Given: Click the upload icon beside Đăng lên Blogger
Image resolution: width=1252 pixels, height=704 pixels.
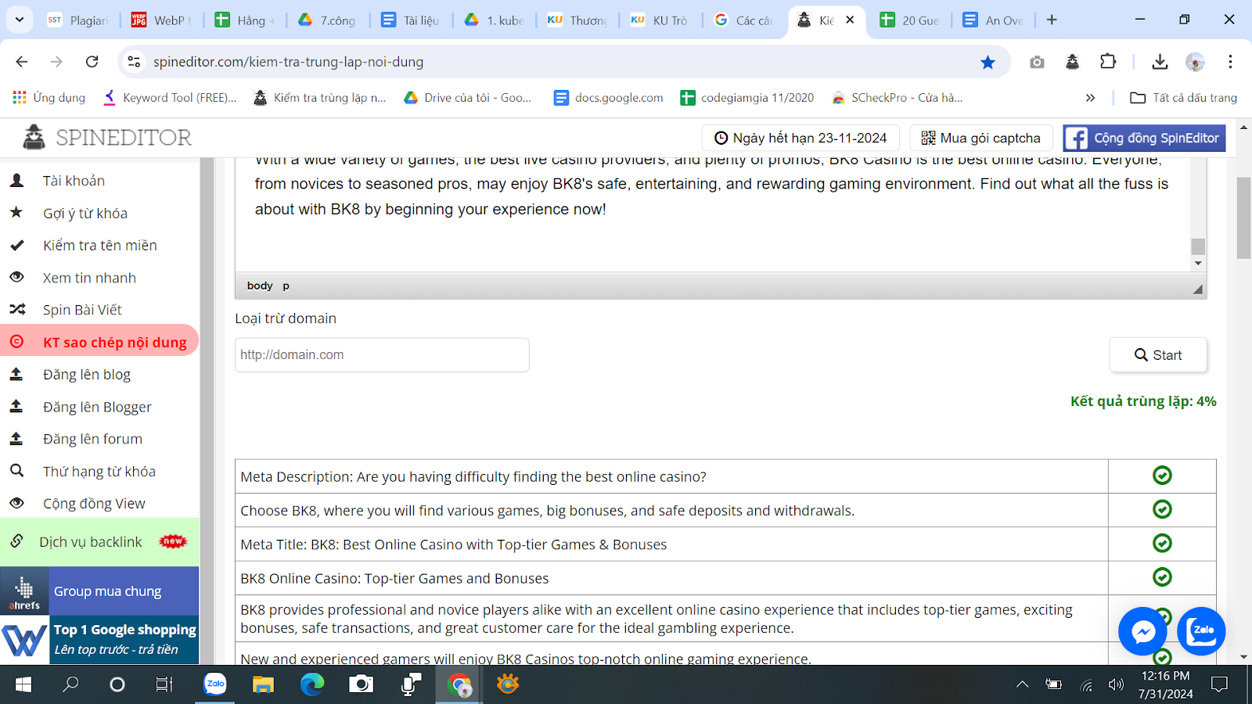Looking at the screenshot, I should click(x=16, y=406).
